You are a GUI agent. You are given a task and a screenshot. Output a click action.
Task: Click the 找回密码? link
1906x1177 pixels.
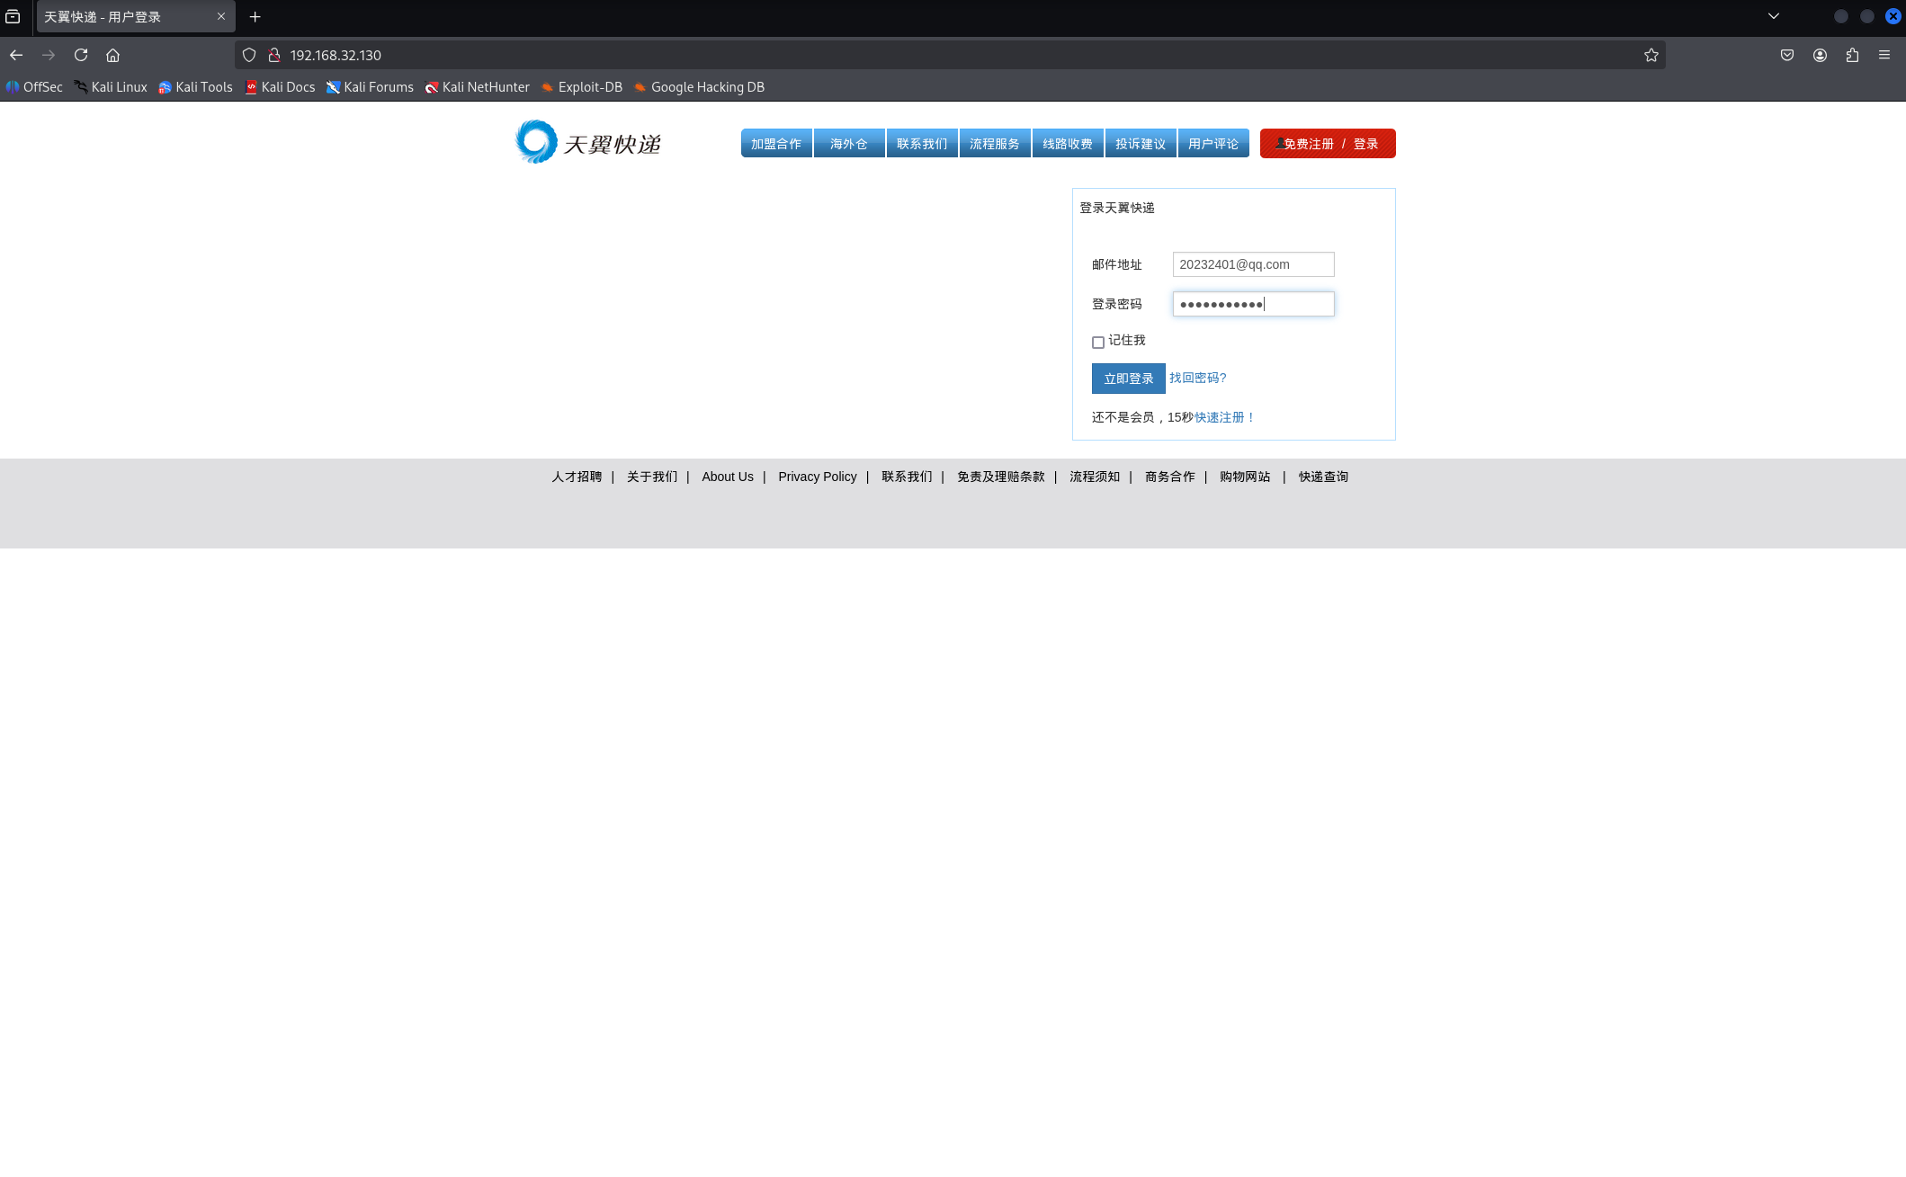(1197, 378)
